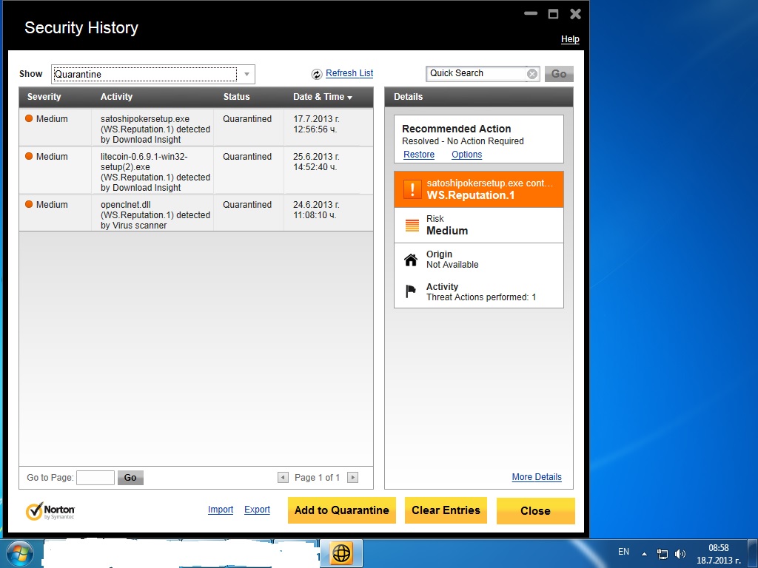Image resolution: width=758 pixels, height=568 pixels.
Task: Click the Quick Search input field
Action: (476, 73)
